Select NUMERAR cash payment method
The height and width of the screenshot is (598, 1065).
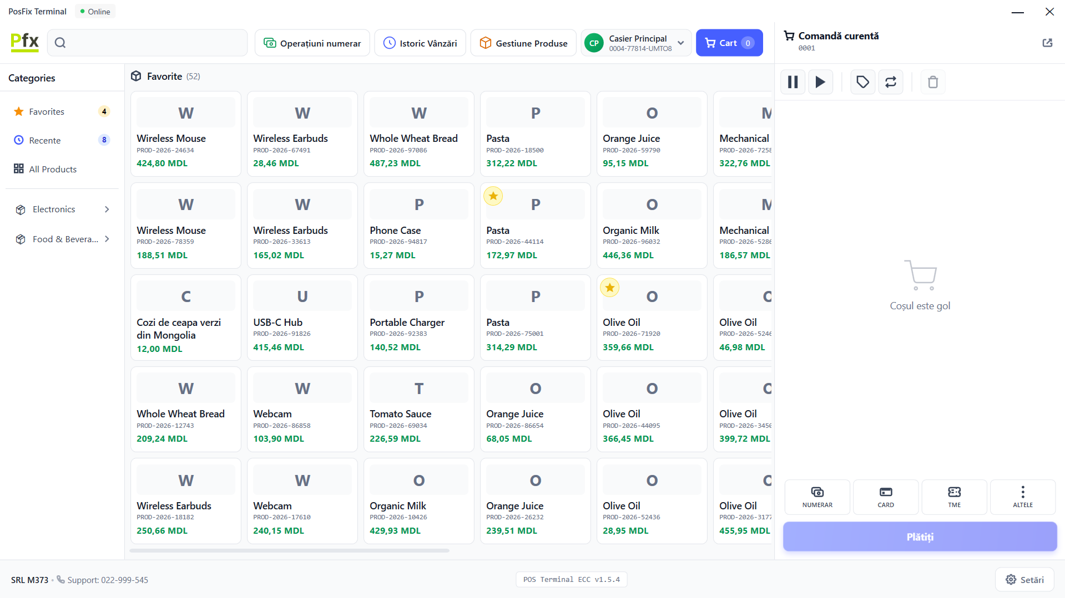pyautogui.click(x=817, y=497)
